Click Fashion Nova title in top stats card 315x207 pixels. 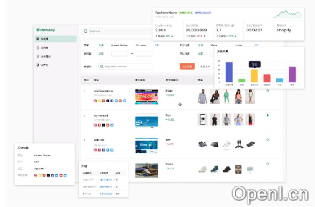166,13
